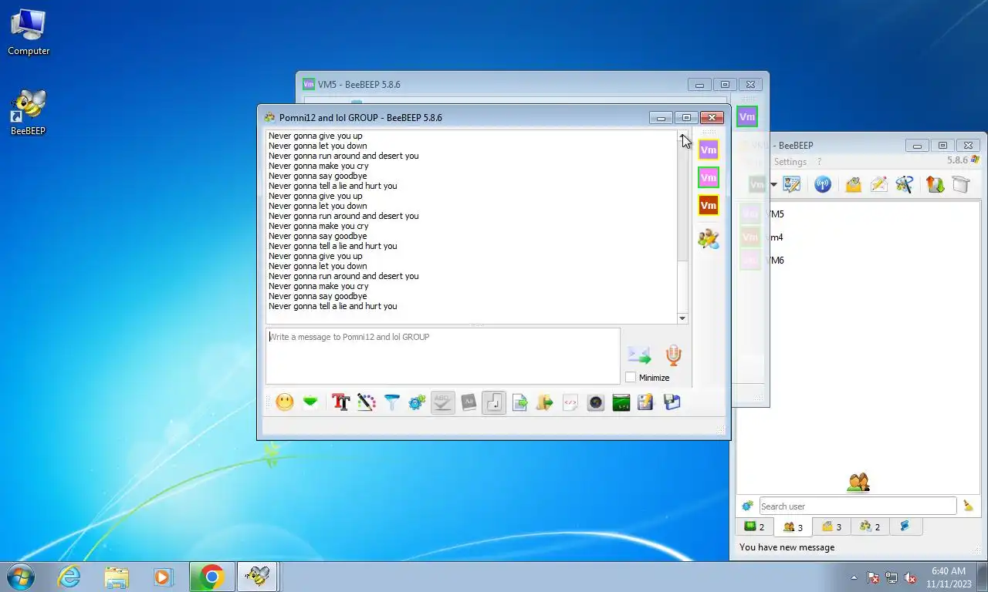
Task: Enable the Minimize checkbox
Action: [x=631, y=378]
